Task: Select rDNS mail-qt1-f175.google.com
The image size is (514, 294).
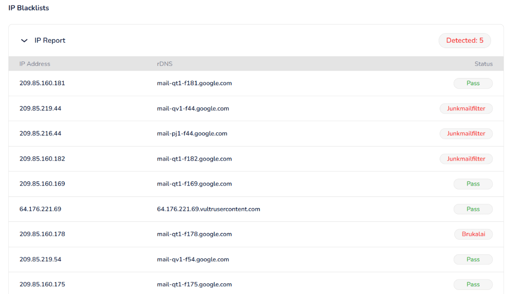Action: click(194, 284)
